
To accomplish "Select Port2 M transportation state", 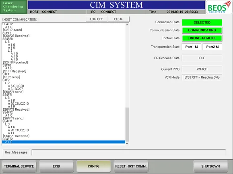I will click(x=212, y=47).
